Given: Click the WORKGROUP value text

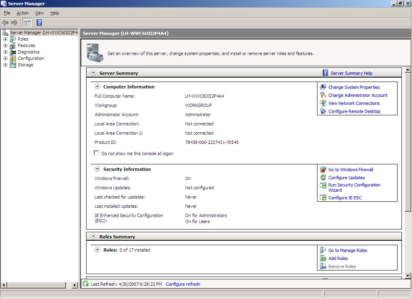Looking at the screenshot, I should [x=198, y=105].
